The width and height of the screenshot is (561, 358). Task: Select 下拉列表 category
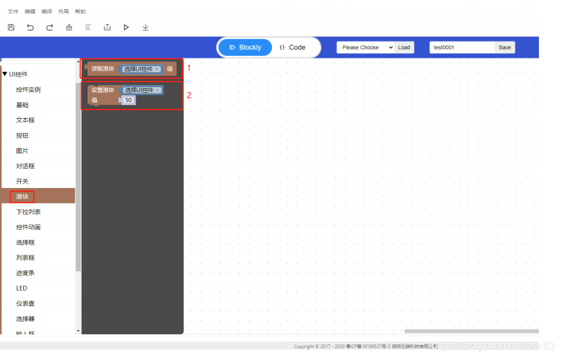pyautogui.click(x=29, y=212)
